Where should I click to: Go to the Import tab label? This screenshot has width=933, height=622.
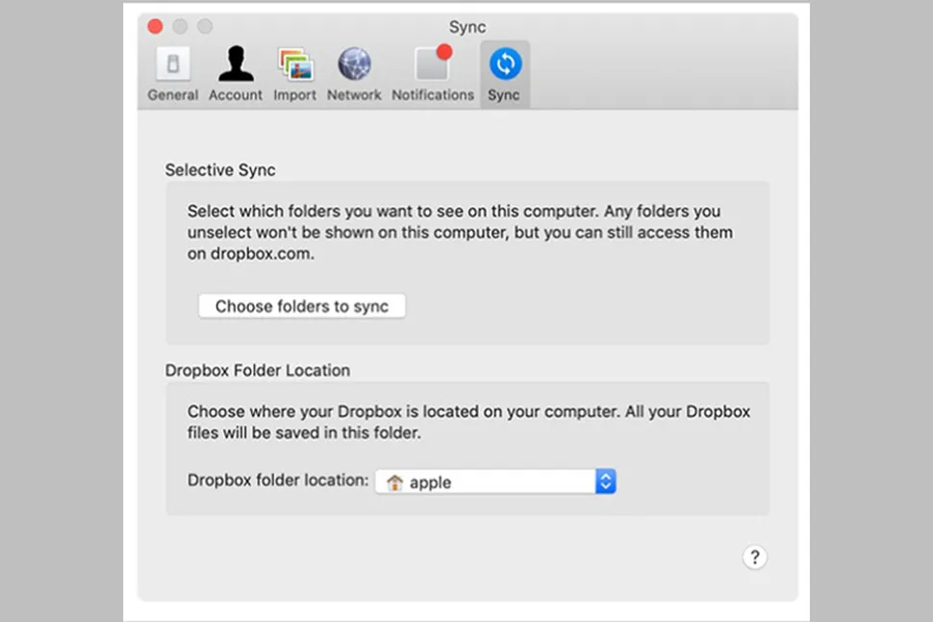(294, 95)
